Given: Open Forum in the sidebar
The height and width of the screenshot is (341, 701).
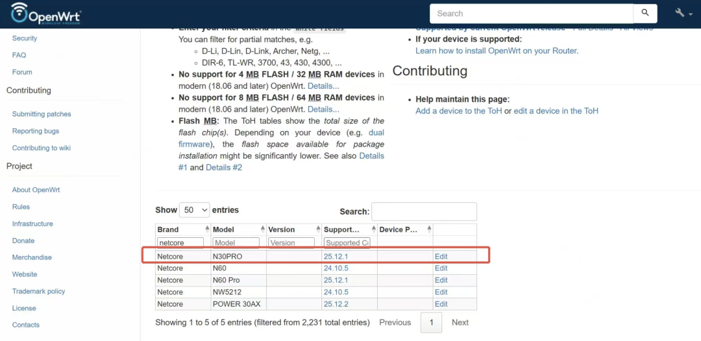Looking at the screenshot, I should click(x=22, y=73).
